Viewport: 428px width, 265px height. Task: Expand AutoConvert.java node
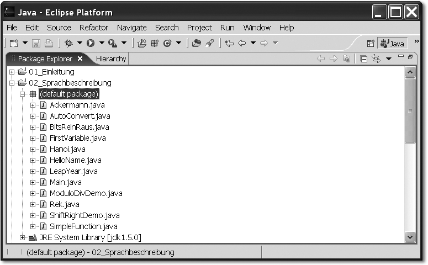pyautogui.click(x=33, y=116)
